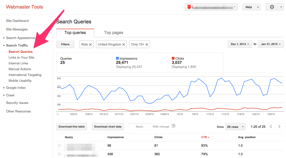Switch to the With change view
The image size is (286, 158).
161,127
